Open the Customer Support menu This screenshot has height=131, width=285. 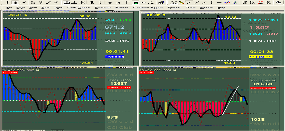click(x=148, y=8)
